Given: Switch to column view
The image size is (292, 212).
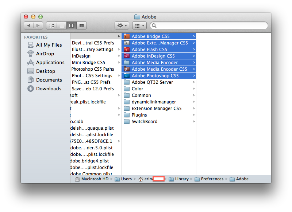Looking at the screenshot, I should (x=72, y=25).
